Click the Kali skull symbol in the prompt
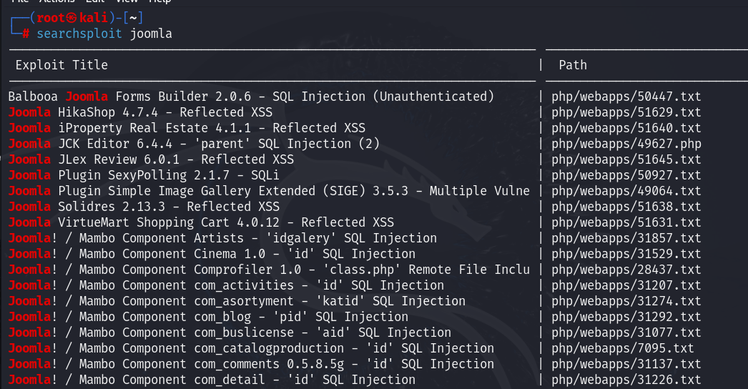The height and width of the screenshot is (389, 748). (72, 18)
